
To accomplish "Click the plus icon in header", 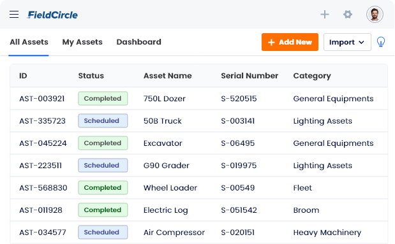I will click(x=325, y=15).
